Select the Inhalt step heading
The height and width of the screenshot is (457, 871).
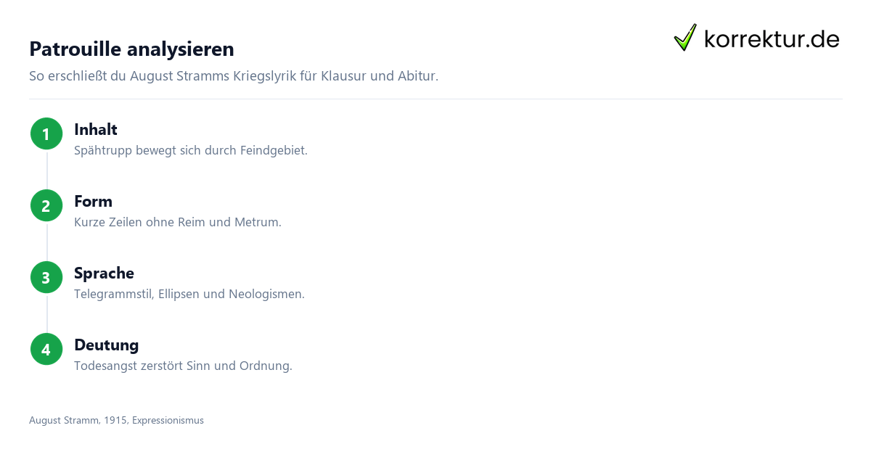[96, 130]
